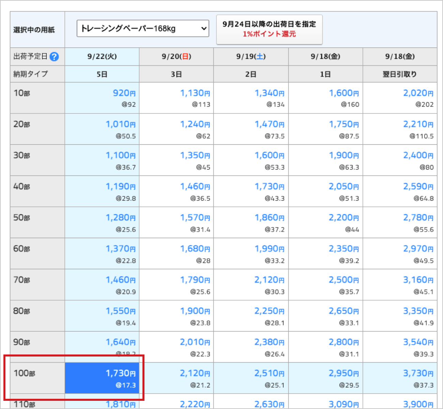The height and width of the screenshot is (409, 443).
Task: Select the 1,340円 price cell
Action: [251, 98]
